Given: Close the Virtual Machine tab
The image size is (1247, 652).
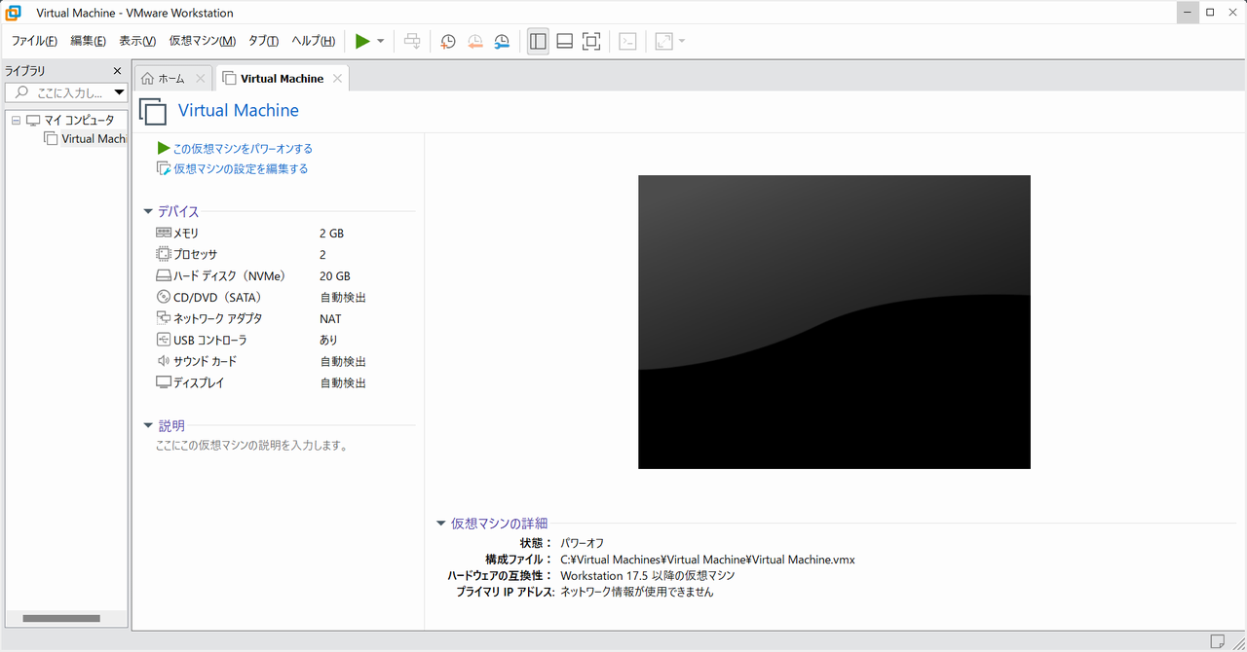Looking at the screenshot, I should [x=337, y=78].
